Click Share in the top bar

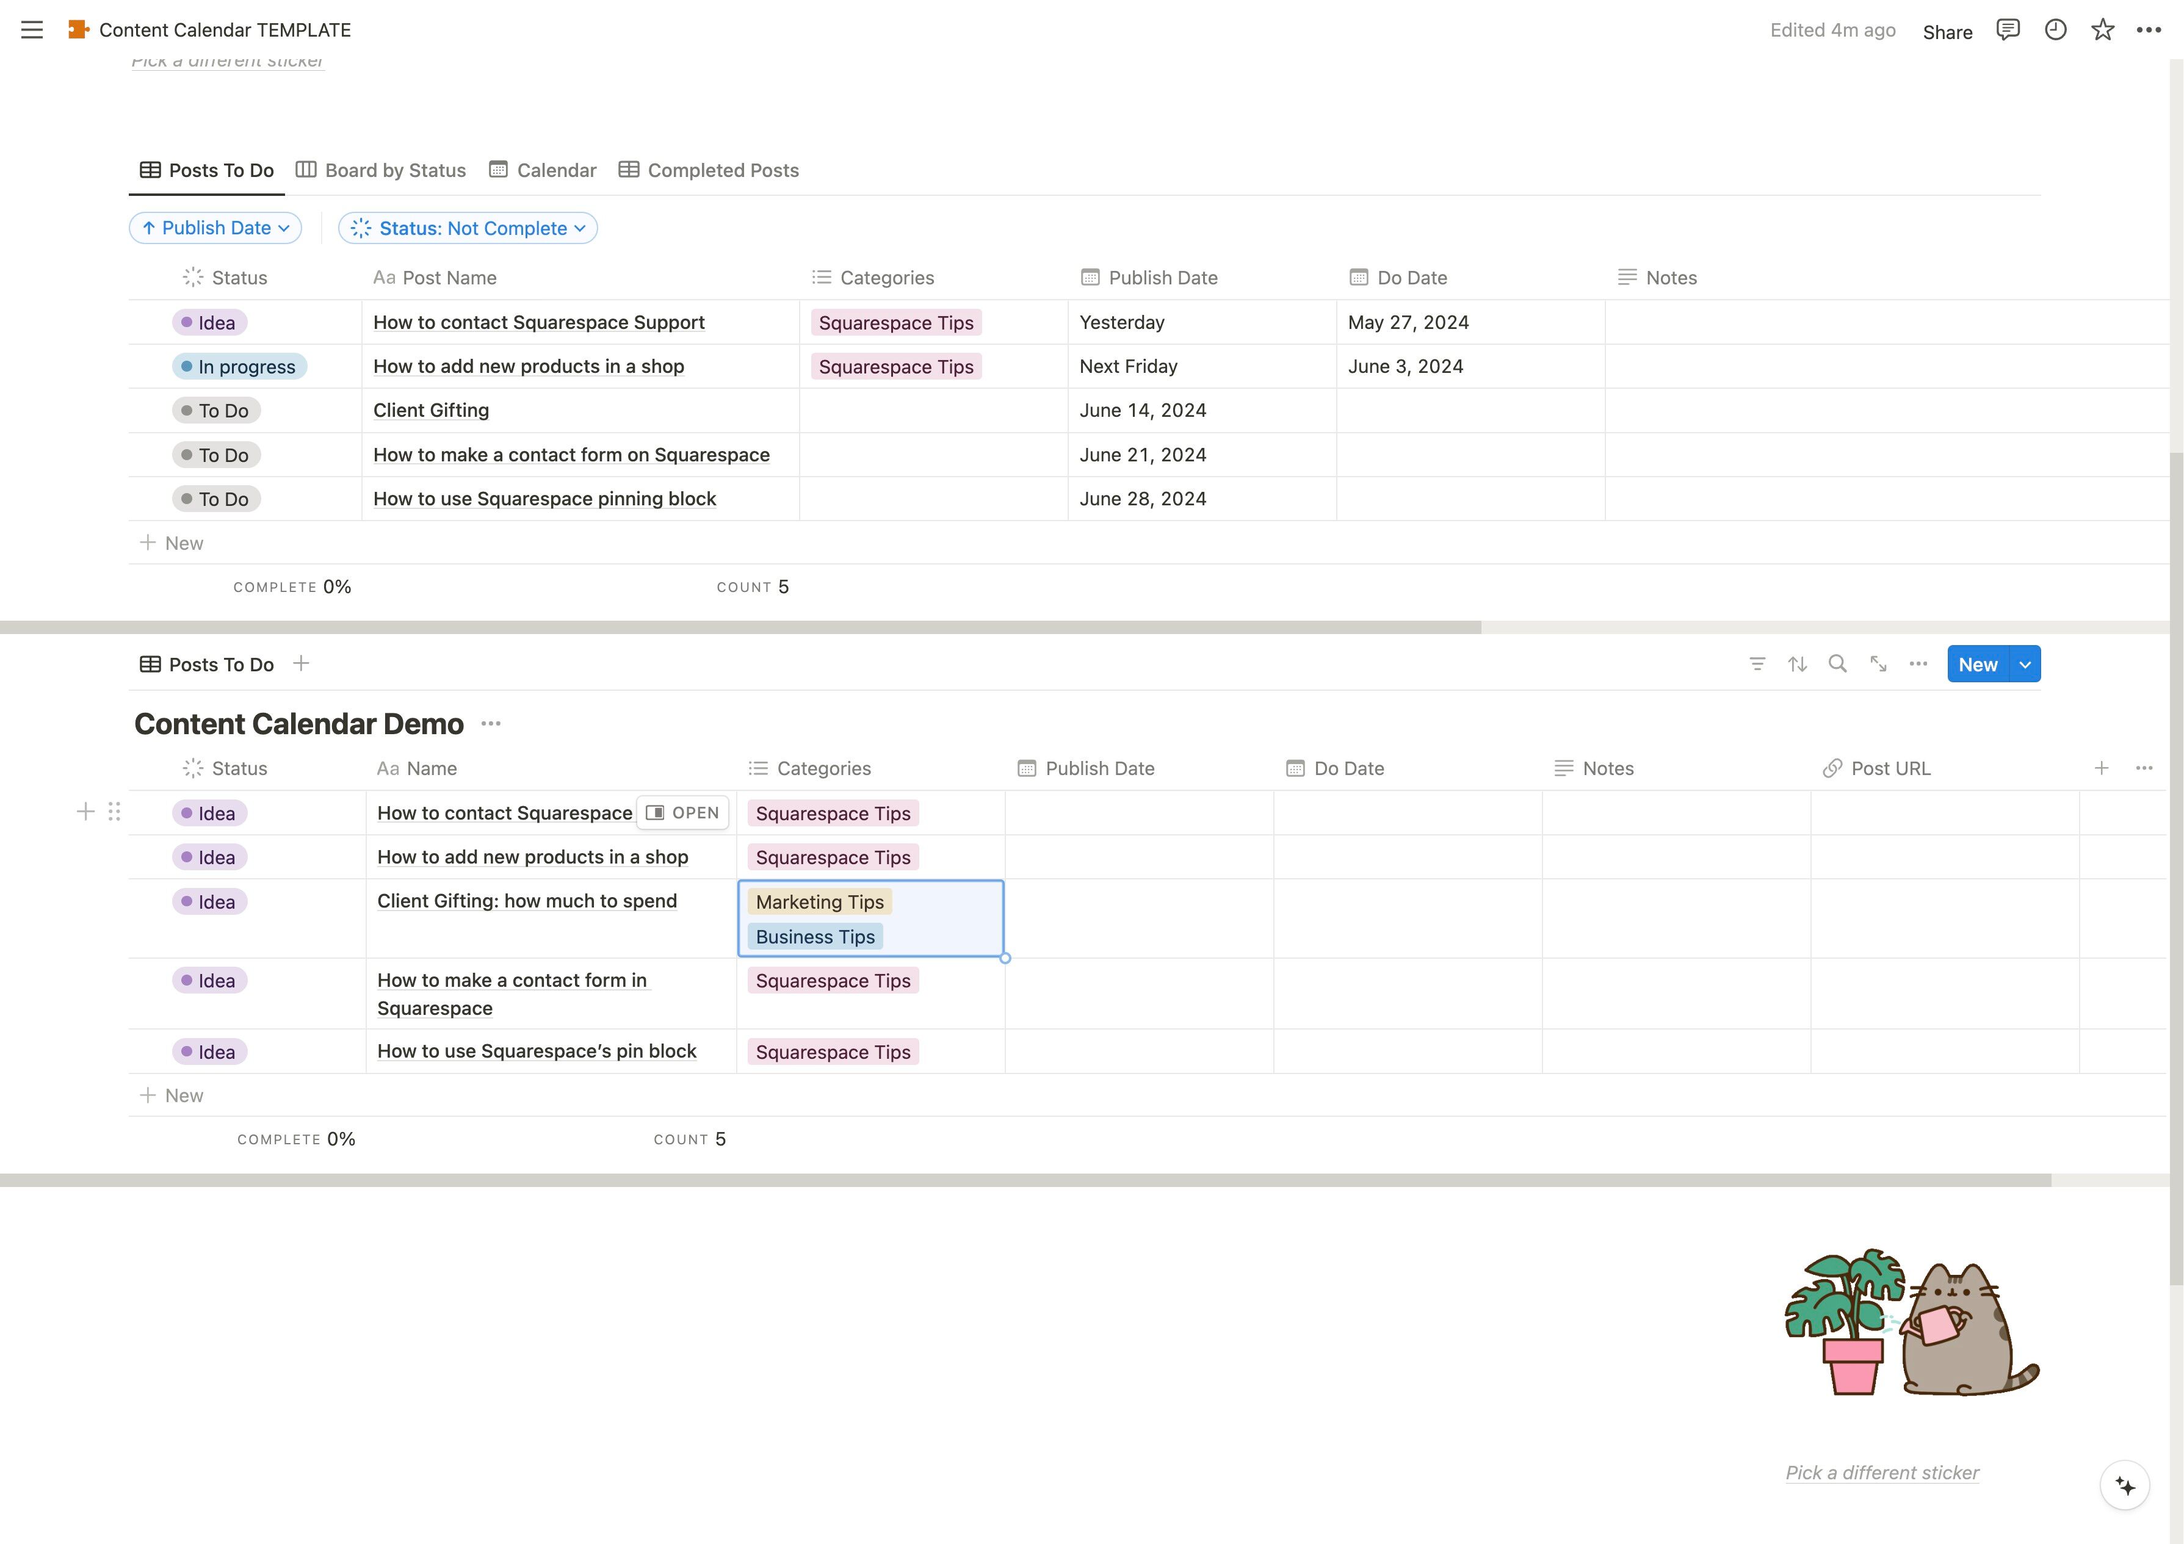pyautogui.click(x=1947, y=31)
